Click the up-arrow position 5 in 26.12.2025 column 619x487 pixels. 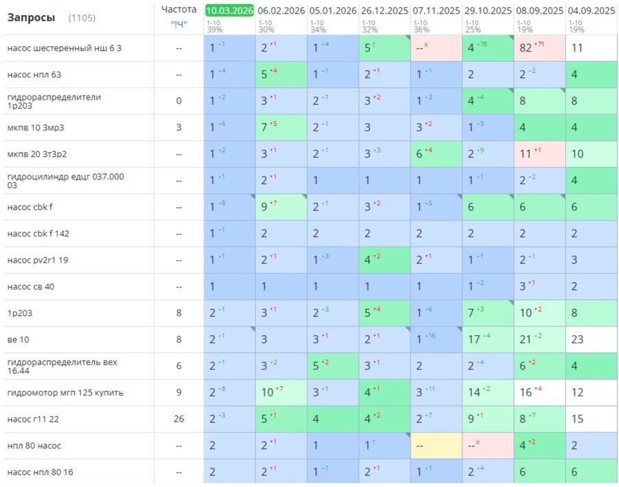click(384, 48)
